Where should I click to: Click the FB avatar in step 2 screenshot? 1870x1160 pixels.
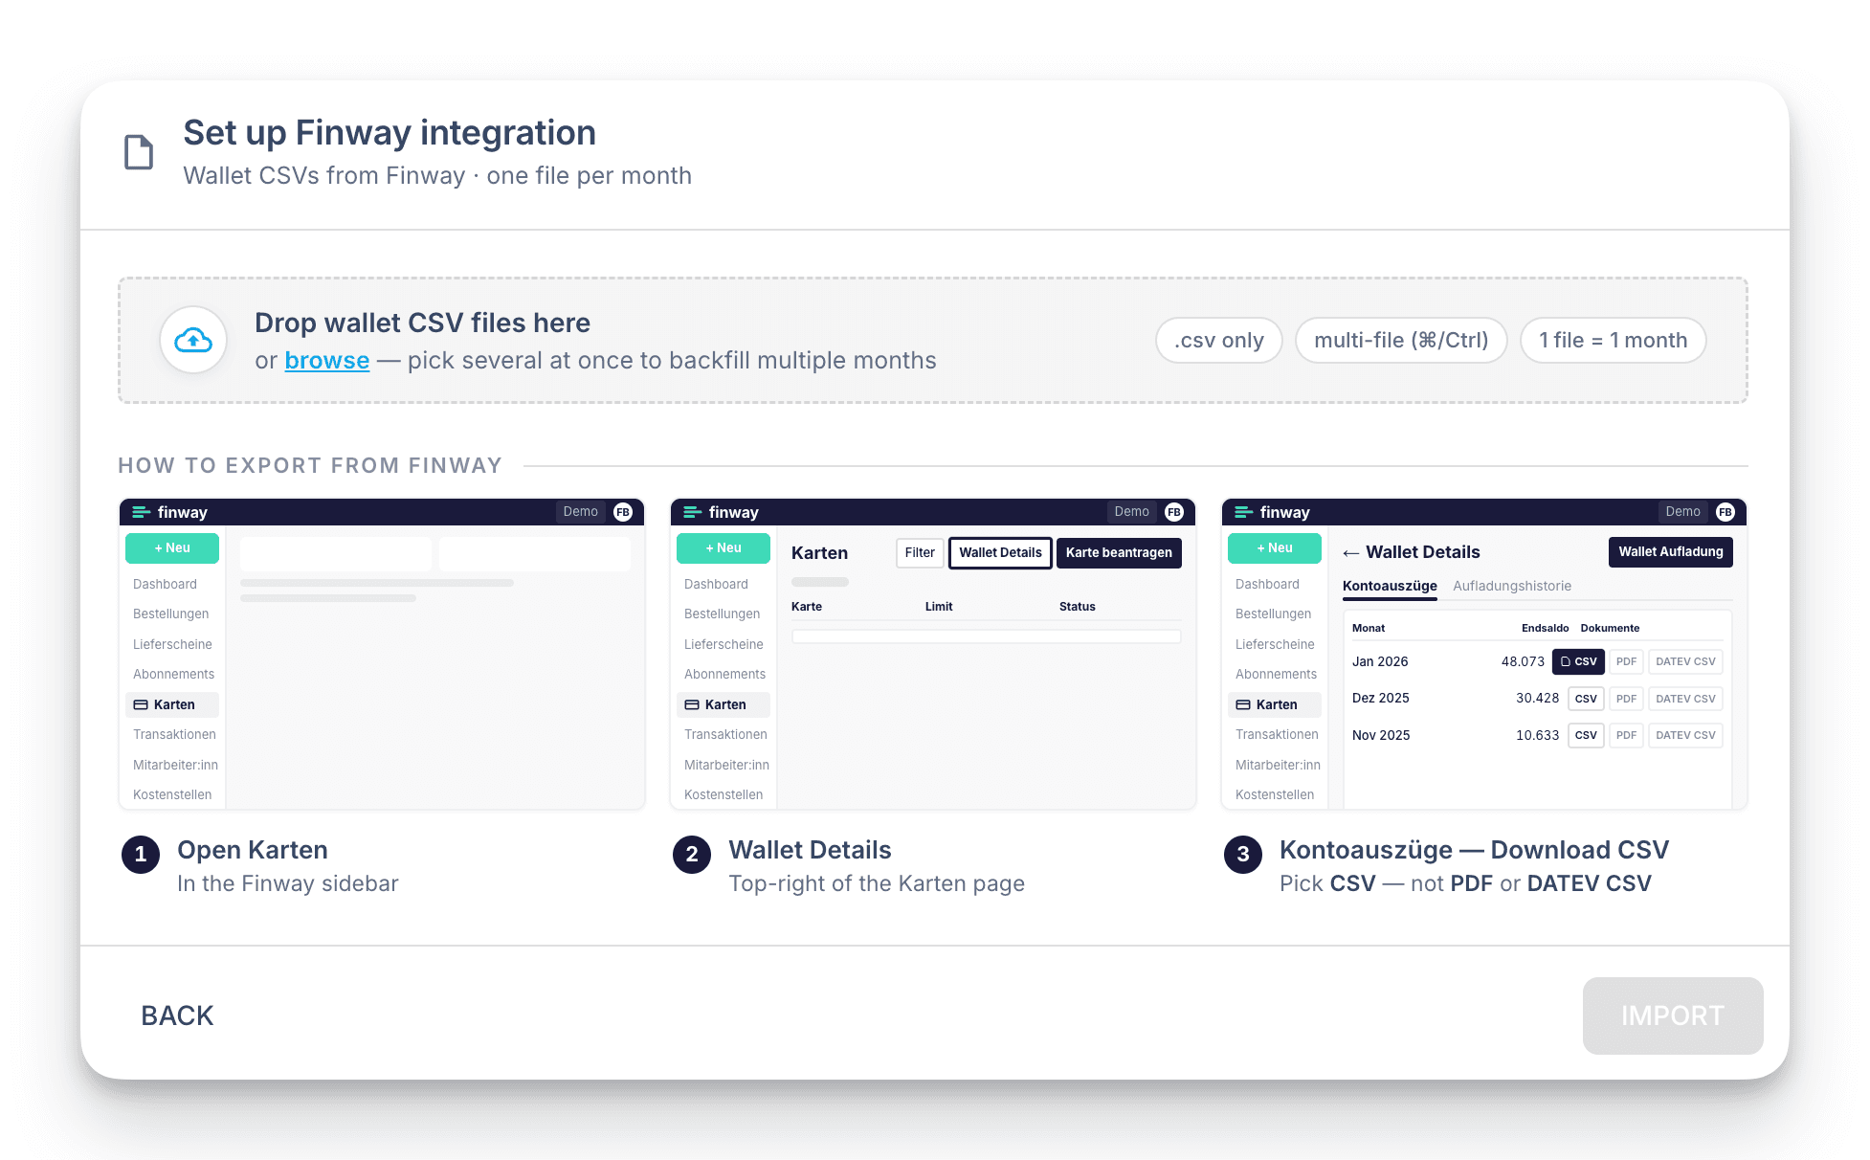(1174, 512)
